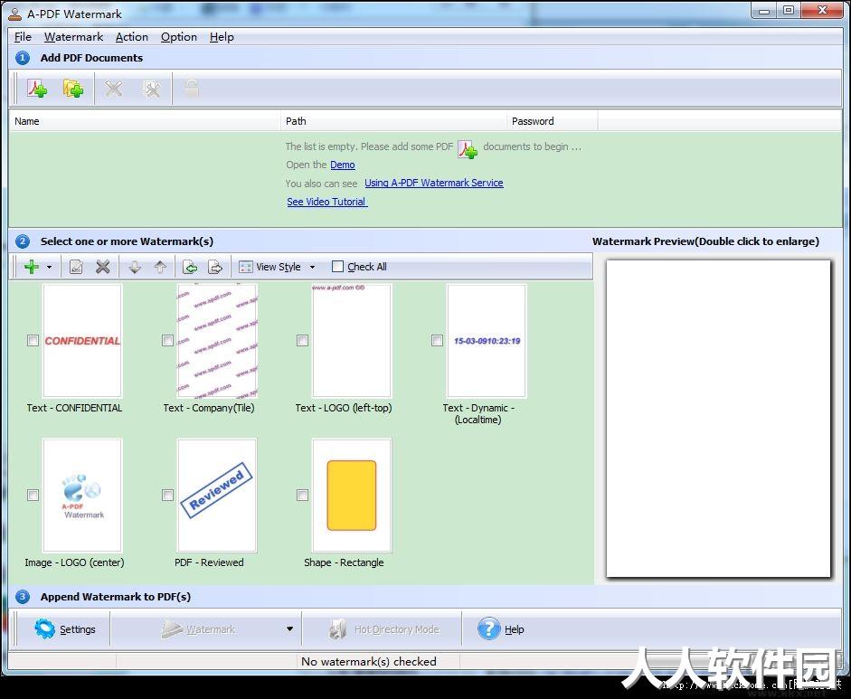Click the A-PDF Watermark title bar app icon
The width and height of the screenshot is (851, 699).
15,14
